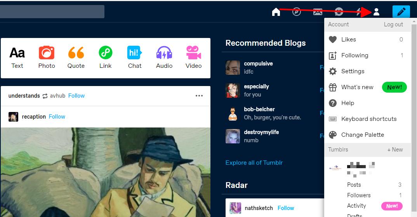Click the Following person-plus icon
This screenshot has width=417, height=217.
tap(333, 55)
